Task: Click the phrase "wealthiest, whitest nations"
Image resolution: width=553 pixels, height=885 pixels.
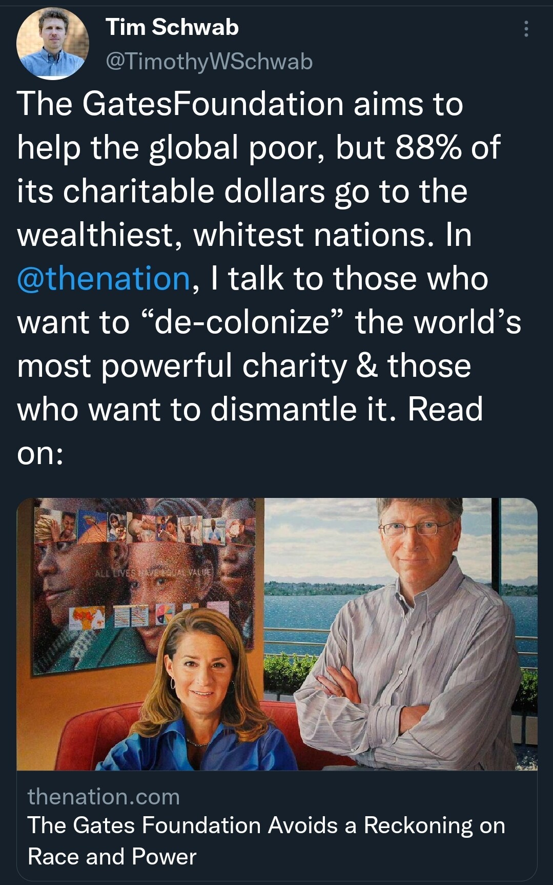Action: [221, 235]
